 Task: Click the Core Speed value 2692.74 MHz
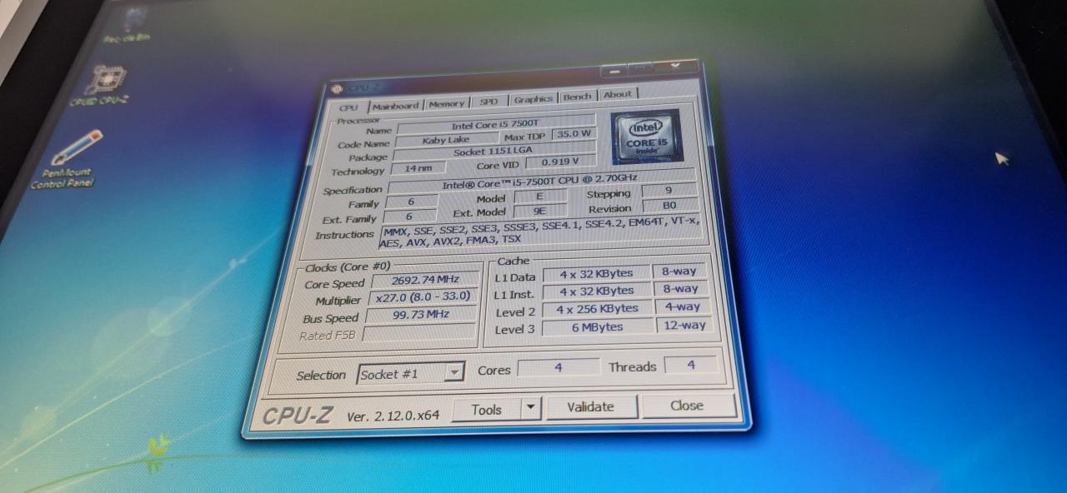(x=425, y=280)
